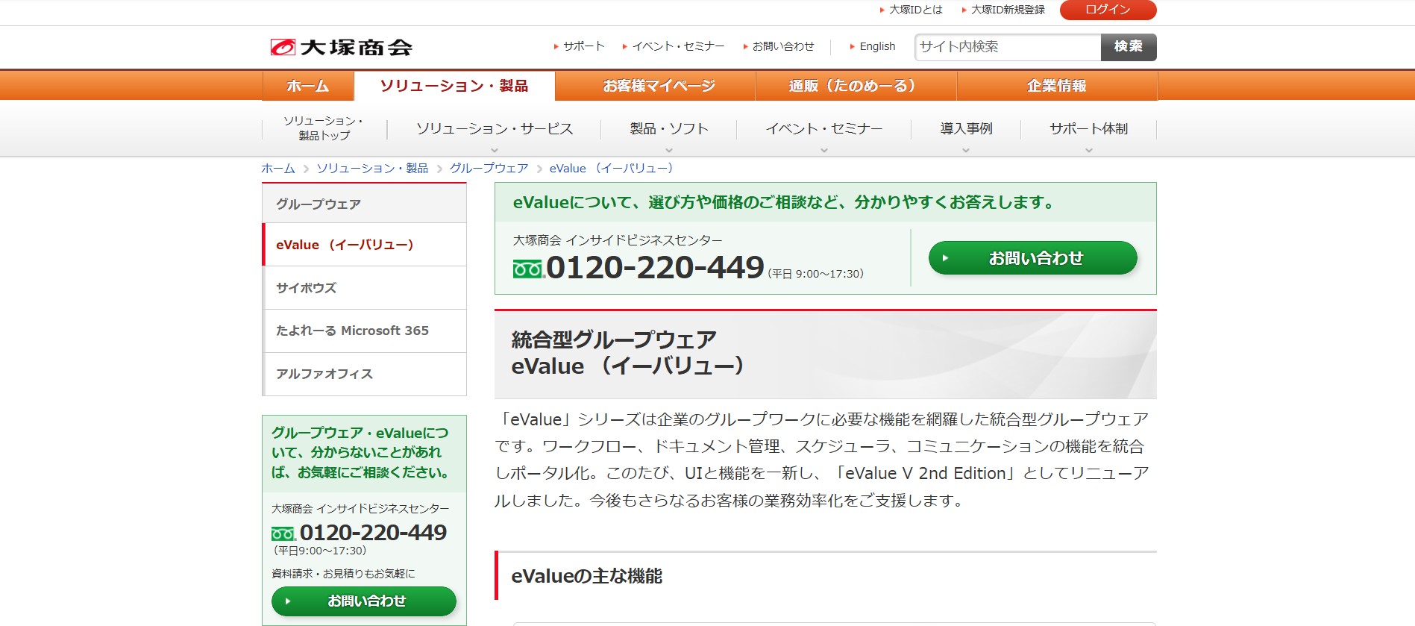Click the arrow icon beside 大塚IDとは

882,10
